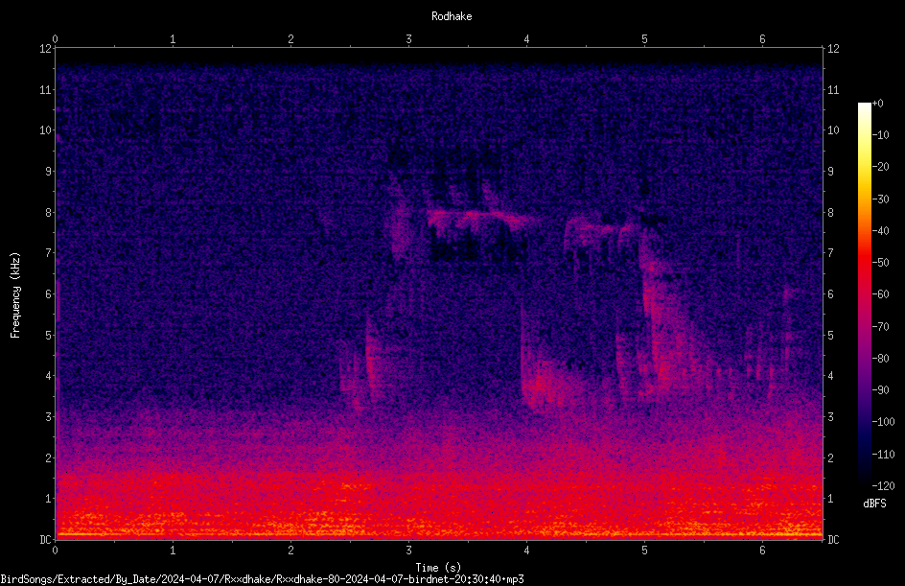Click the +0 label atop color scale
The image size is (905, 586).
coord(878,104)
